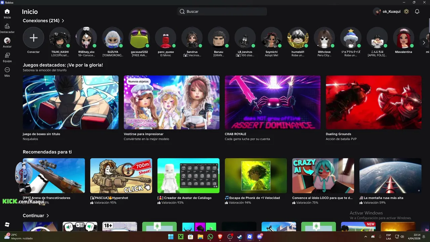Viewport: 430px width, 242px height.
Task: Open the Equipo sidebar item
Action: tap(7, 57)
